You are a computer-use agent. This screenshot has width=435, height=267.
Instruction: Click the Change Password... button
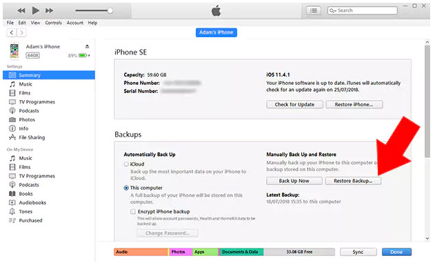click(x=168, y=233)
